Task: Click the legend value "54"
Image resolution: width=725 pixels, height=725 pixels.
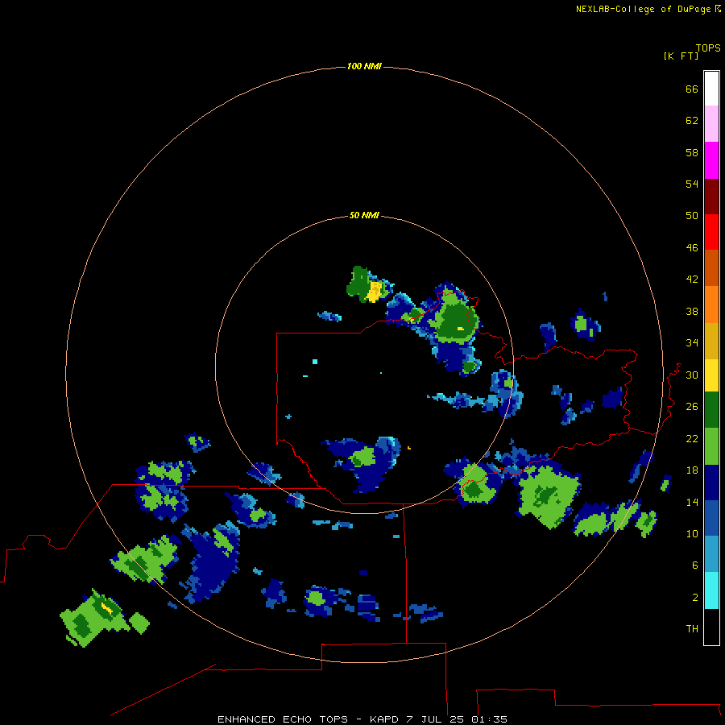Action: (x=692, y=184)
